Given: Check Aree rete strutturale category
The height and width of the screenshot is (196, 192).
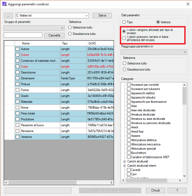Looking at the screenshot, I should pyautogui.click(x=129, y=110).
